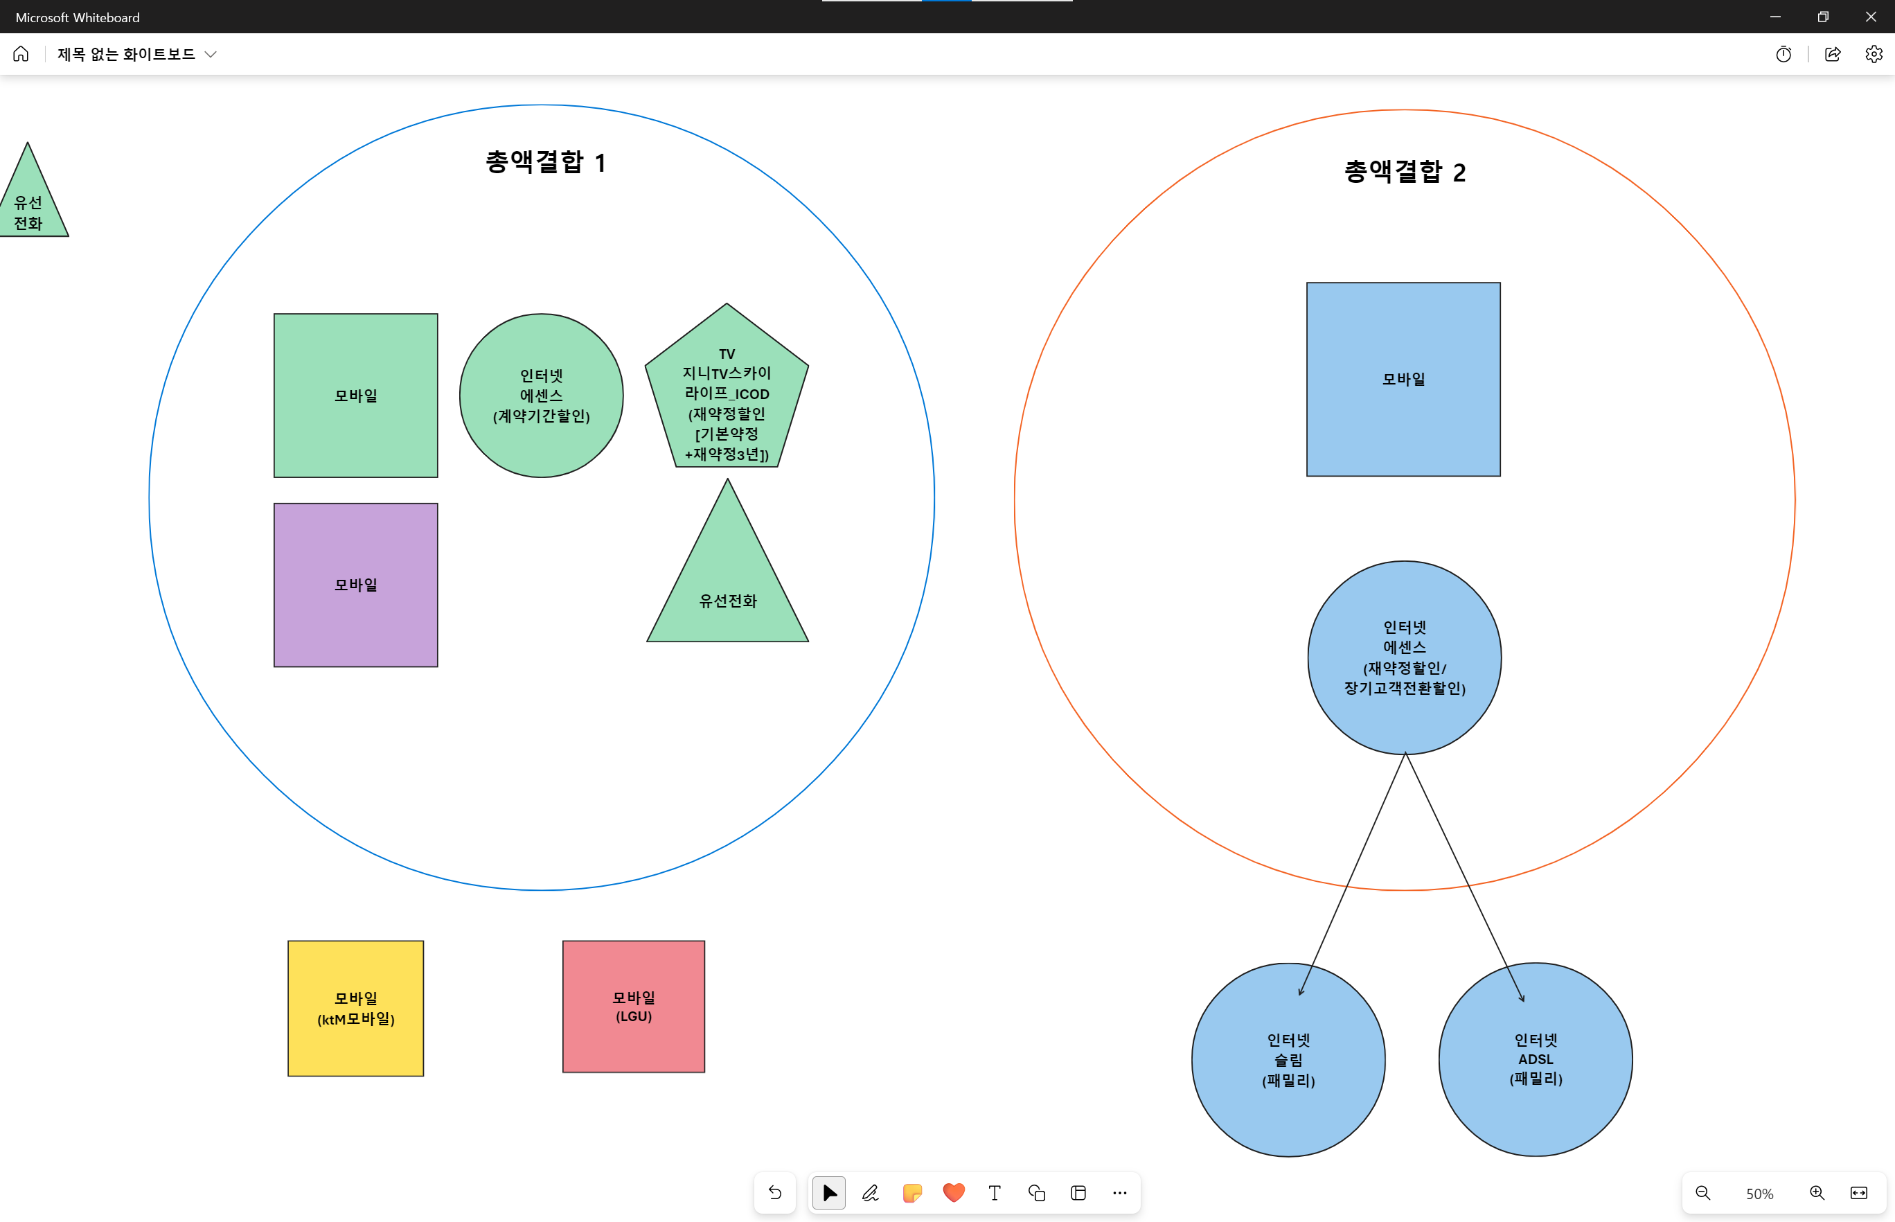Click the 50% zoom level
Image resolution: width=1895 pixels, height=1222 pixels.
click(x=1759, y=1194)
